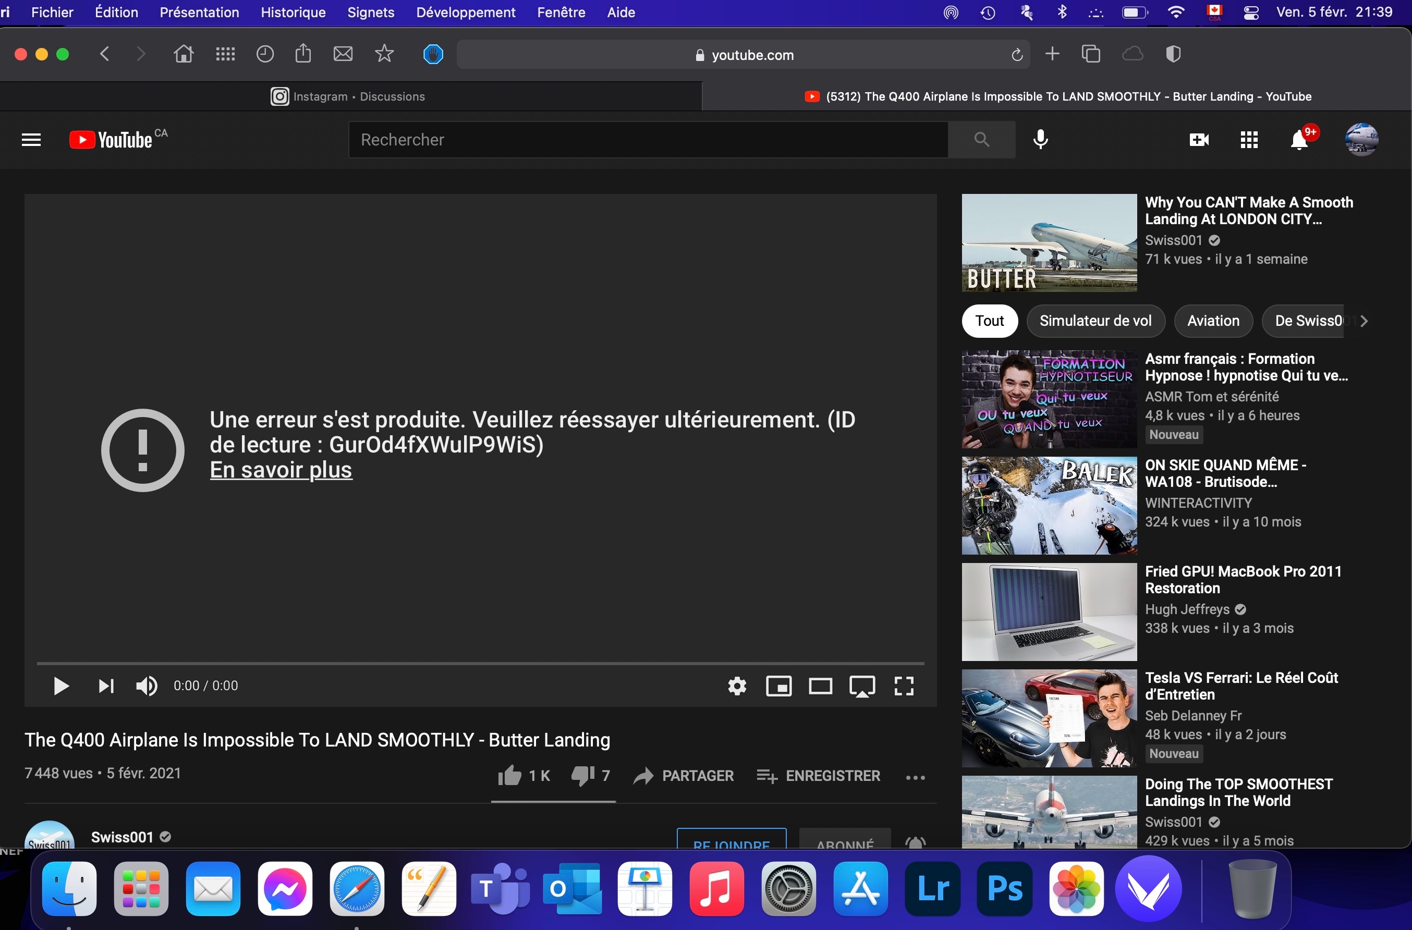Open the Historique menu in menu bar

click(293, 12)
